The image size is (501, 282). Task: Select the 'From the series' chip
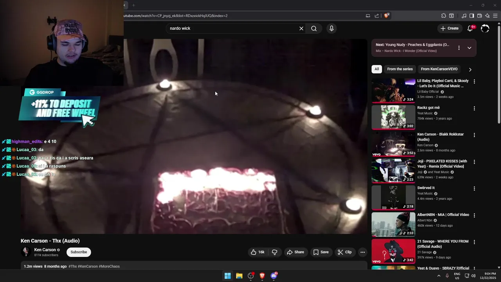click(400, 69)
